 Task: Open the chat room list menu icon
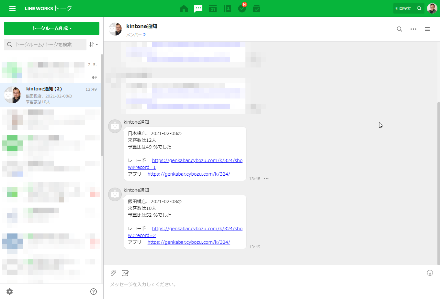pyautogui.click(x=427, y=29)
